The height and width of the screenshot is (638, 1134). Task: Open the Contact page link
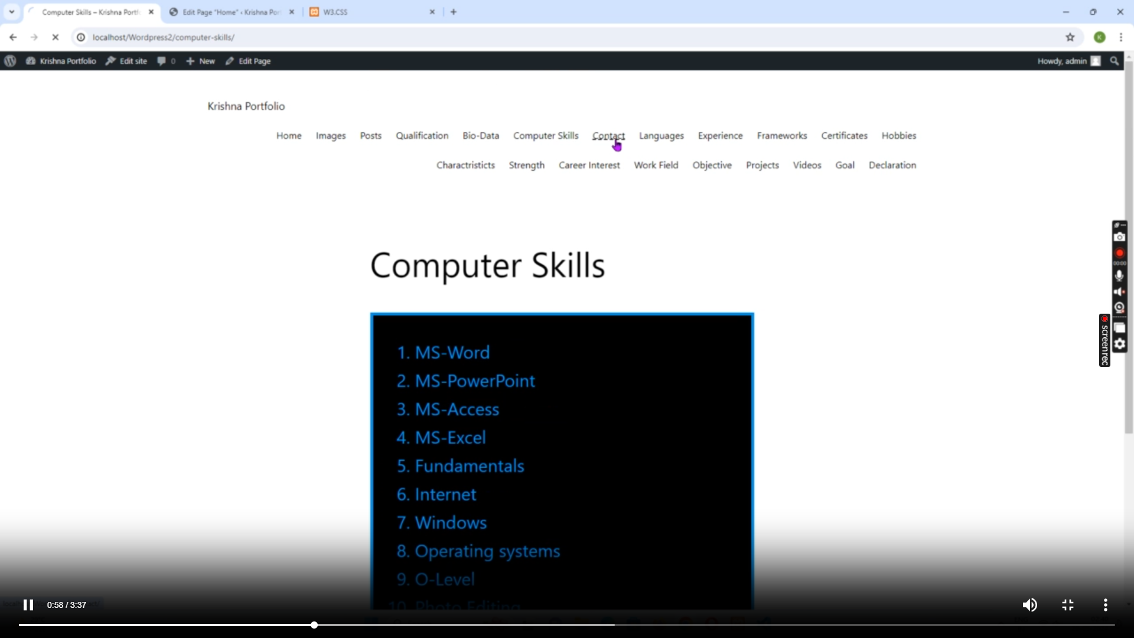coord(608,136)
